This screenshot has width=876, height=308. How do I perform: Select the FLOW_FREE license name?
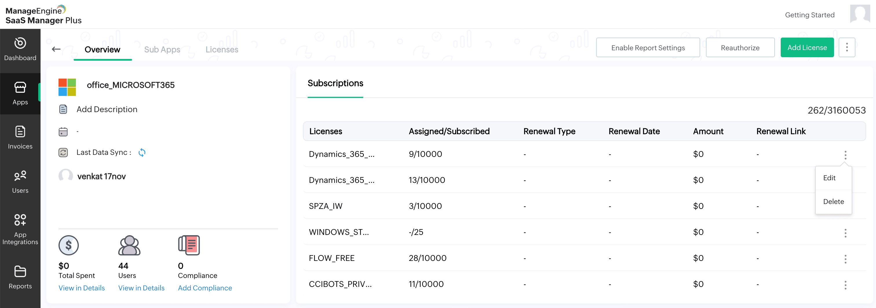click(x=332, y=258)
